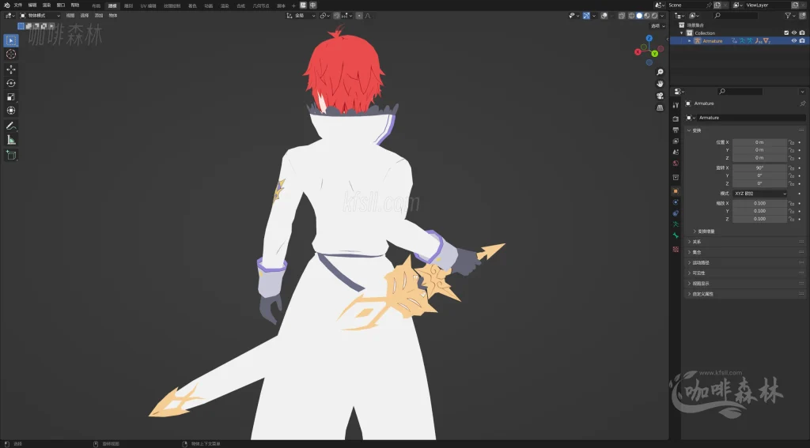The width and height of the screenshot is (810, 448).
Task: Click new scene button next to Scene
Action: point(717,6)
